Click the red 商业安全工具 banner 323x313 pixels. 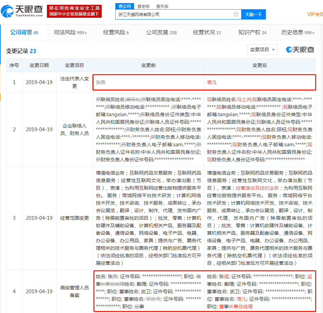coord(74,11)
